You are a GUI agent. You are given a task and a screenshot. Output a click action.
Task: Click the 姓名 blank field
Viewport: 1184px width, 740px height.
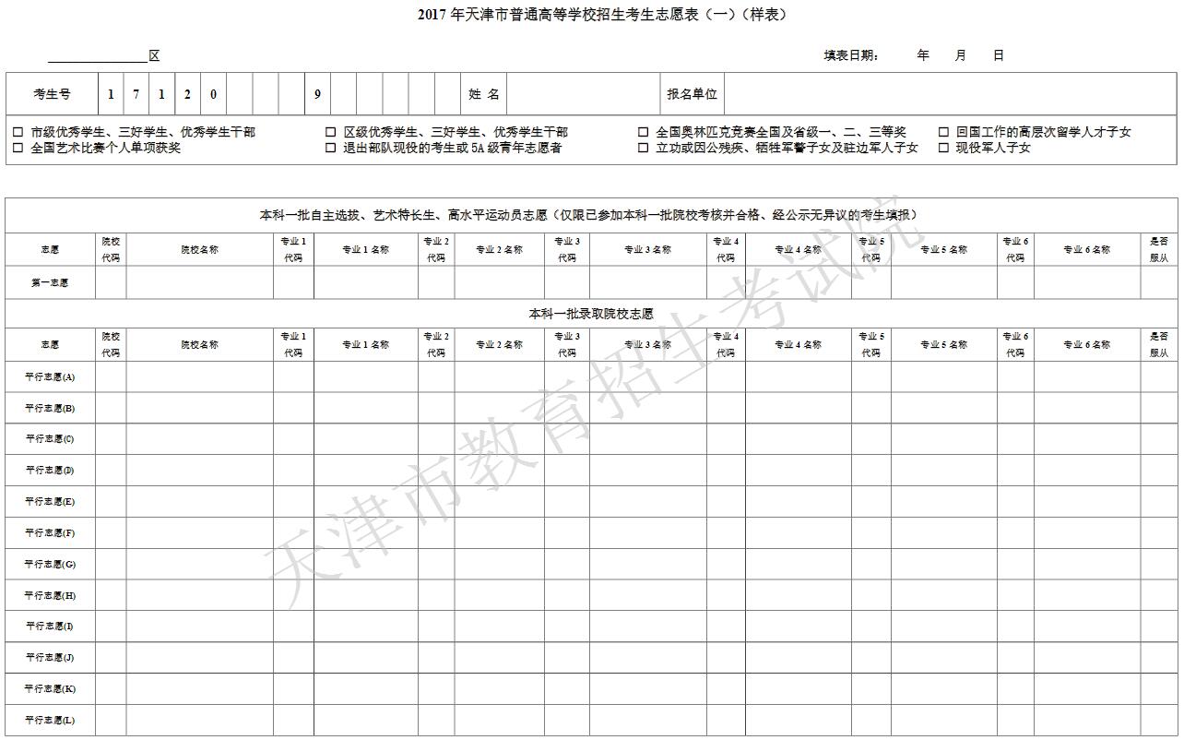[x=582, y=94]
